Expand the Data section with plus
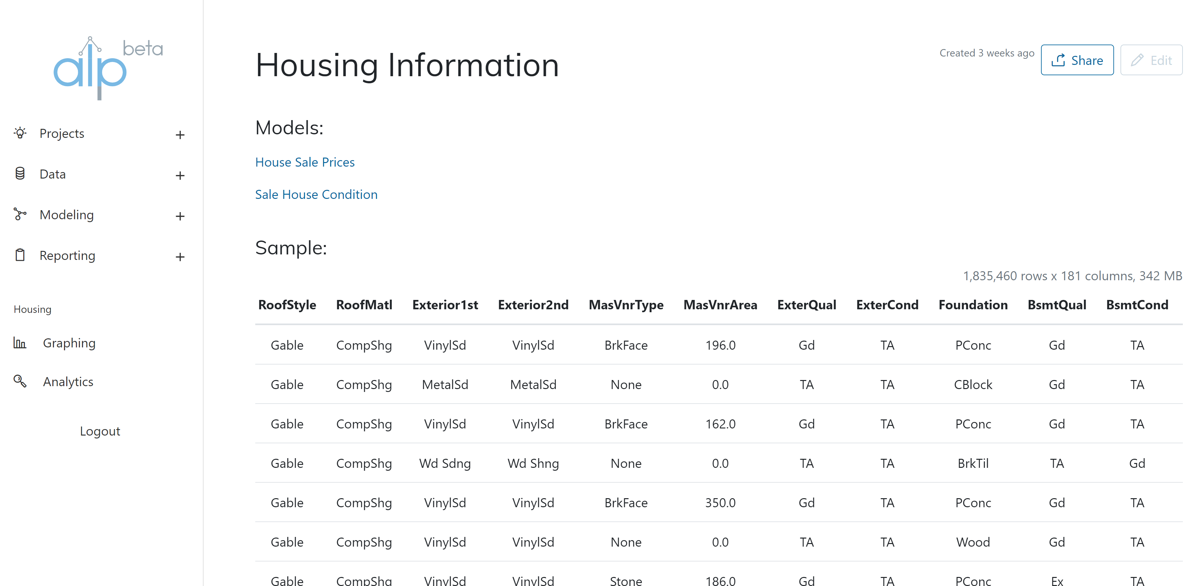Screen dimensions: 1199x586 click(180, 175)
